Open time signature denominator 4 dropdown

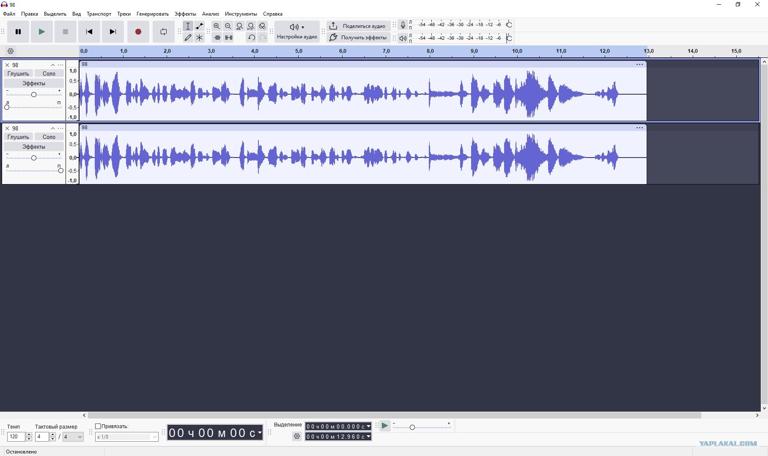tap(73, 437)
